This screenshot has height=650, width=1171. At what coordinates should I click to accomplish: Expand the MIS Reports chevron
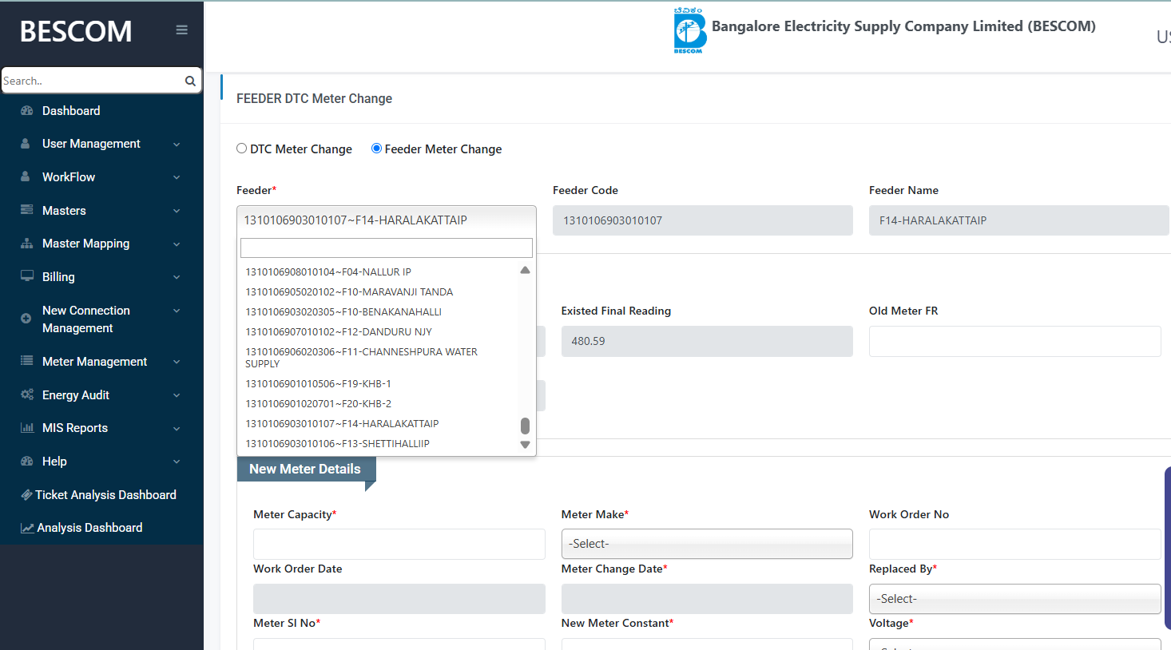coord(177,429)
